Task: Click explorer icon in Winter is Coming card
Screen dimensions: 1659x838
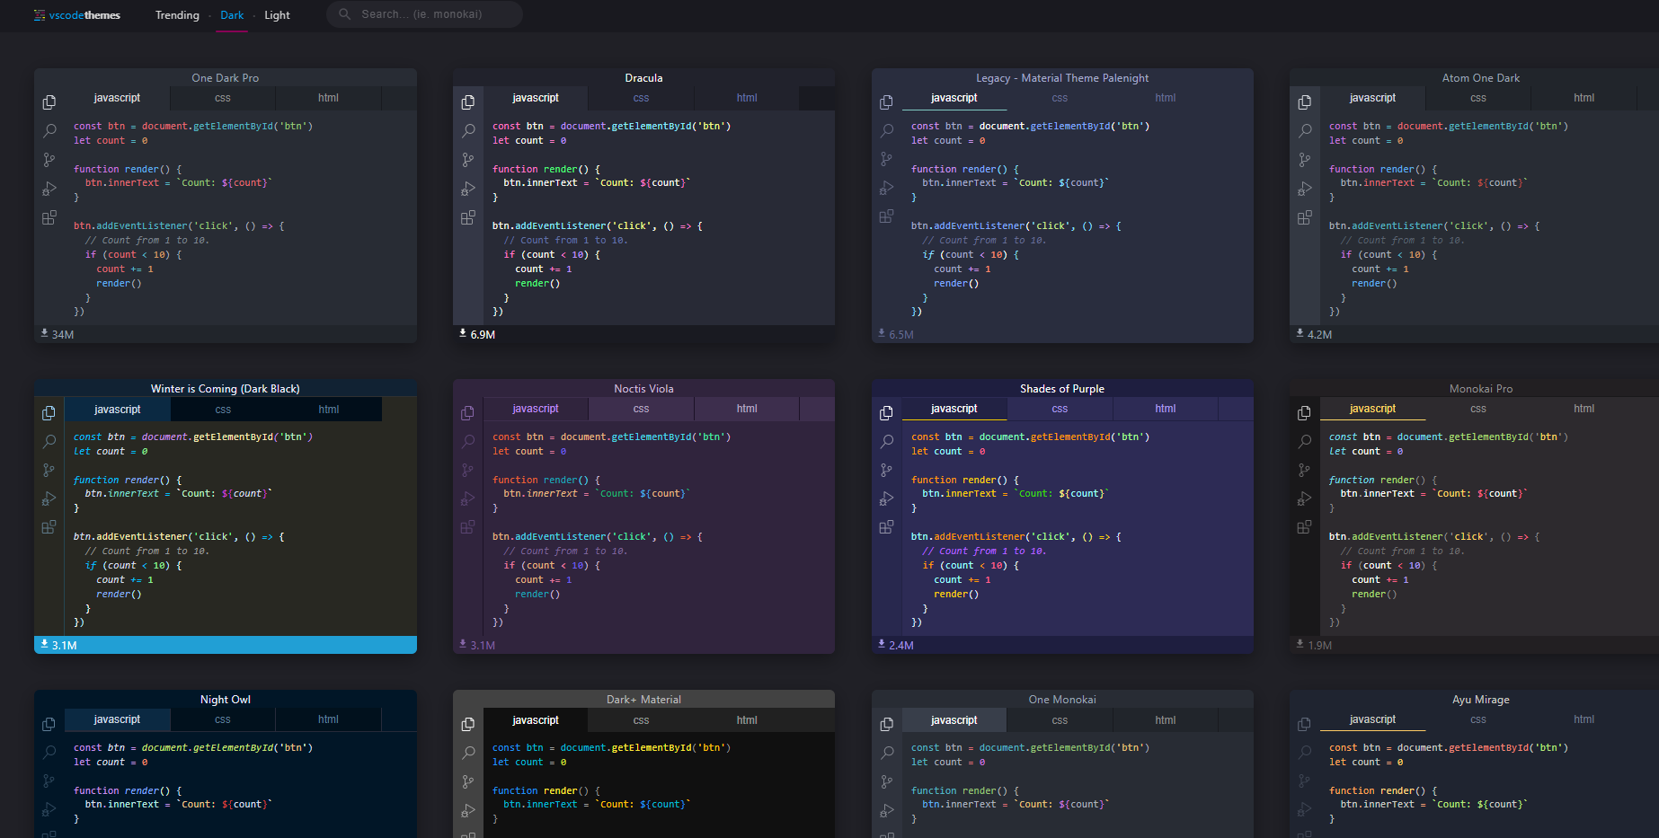Action: tap(49, 413)
